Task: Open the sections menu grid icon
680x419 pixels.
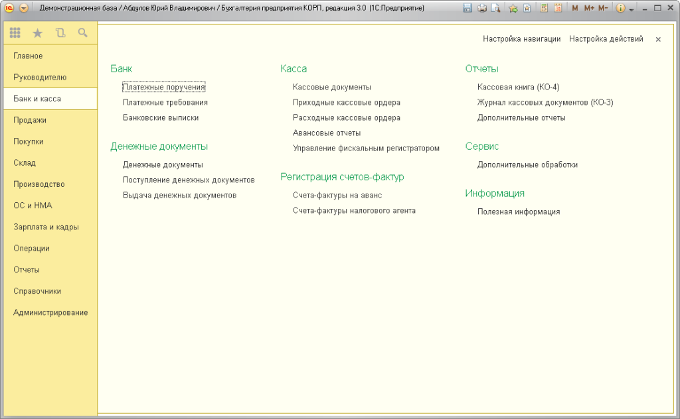Action: pos(15,33)
